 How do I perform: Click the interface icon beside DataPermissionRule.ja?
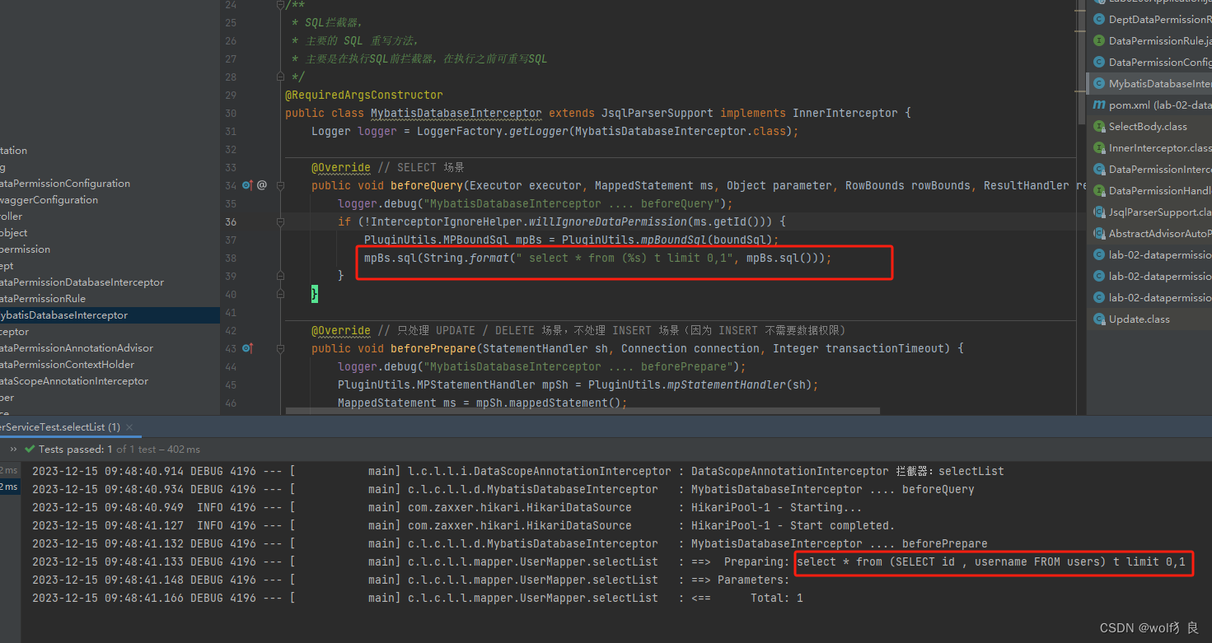(x=1099, y=40)
